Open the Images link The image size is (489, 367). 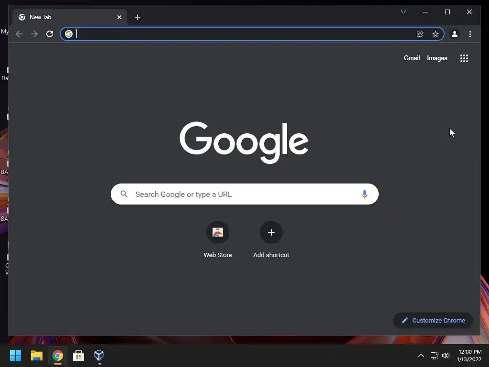tap(437, 58)
